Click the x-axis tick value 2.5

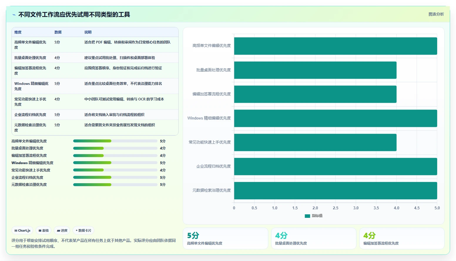pos(336,208)
